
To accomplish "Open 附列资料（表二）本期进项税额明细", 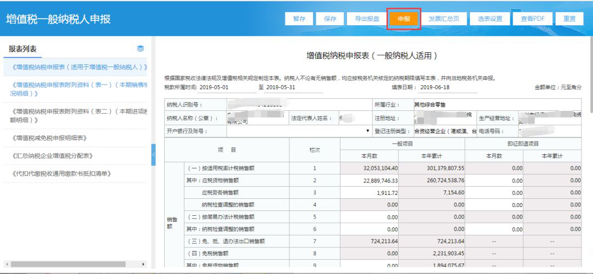I will point(75,116).
